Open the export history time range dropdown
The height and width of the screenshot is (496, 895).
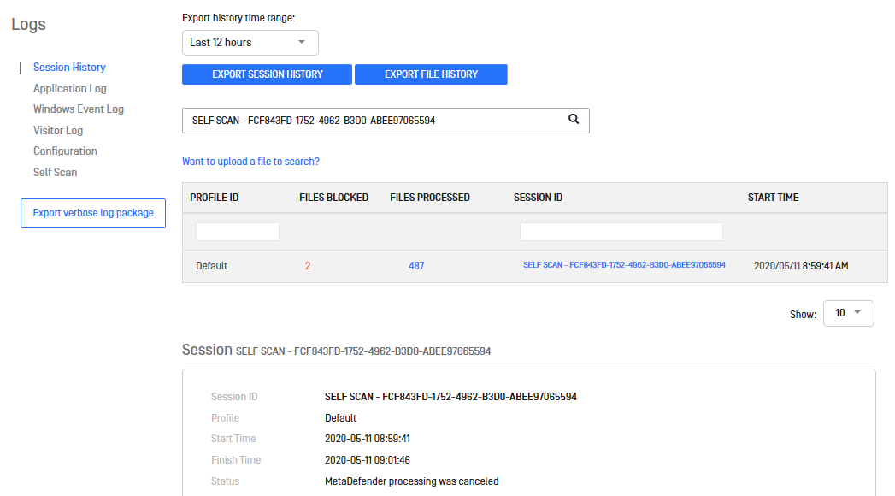250,43
